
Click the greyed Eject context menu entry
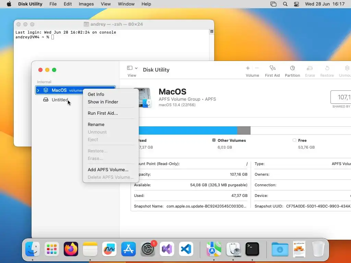[x=93, y=140]
